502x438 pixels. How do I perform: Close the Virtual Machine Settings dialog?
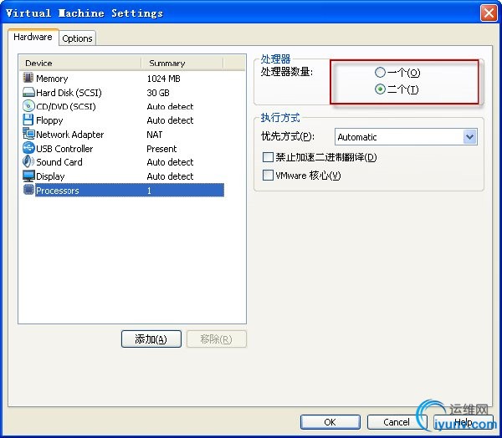(x=489, y=13)
